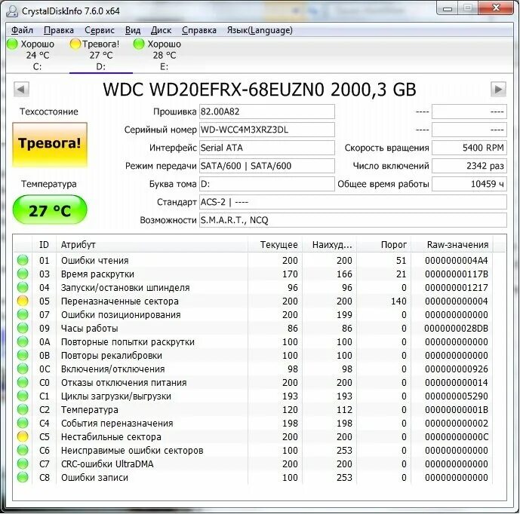
Task: Click the serial number field WD-WCC4M3XRZ3DL
Action: 267,130
